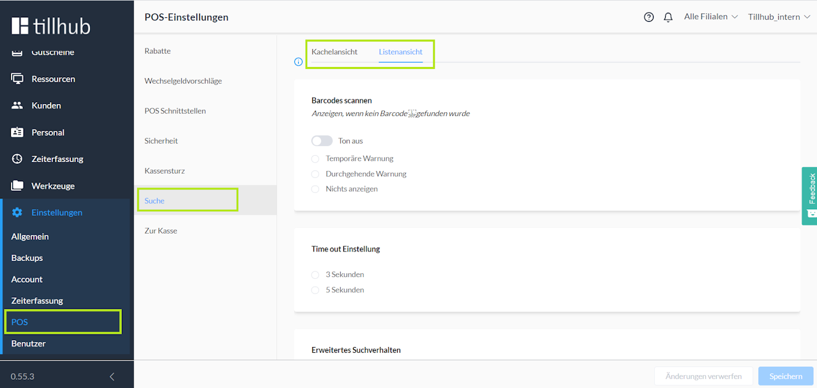
Task: Open the notifications bell
Action: [x=668, y=17]
